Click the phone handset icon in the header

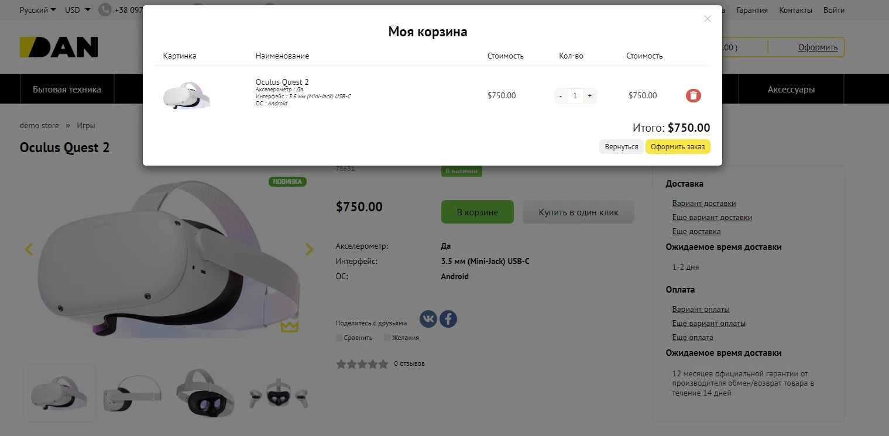(x=104, y=10)
